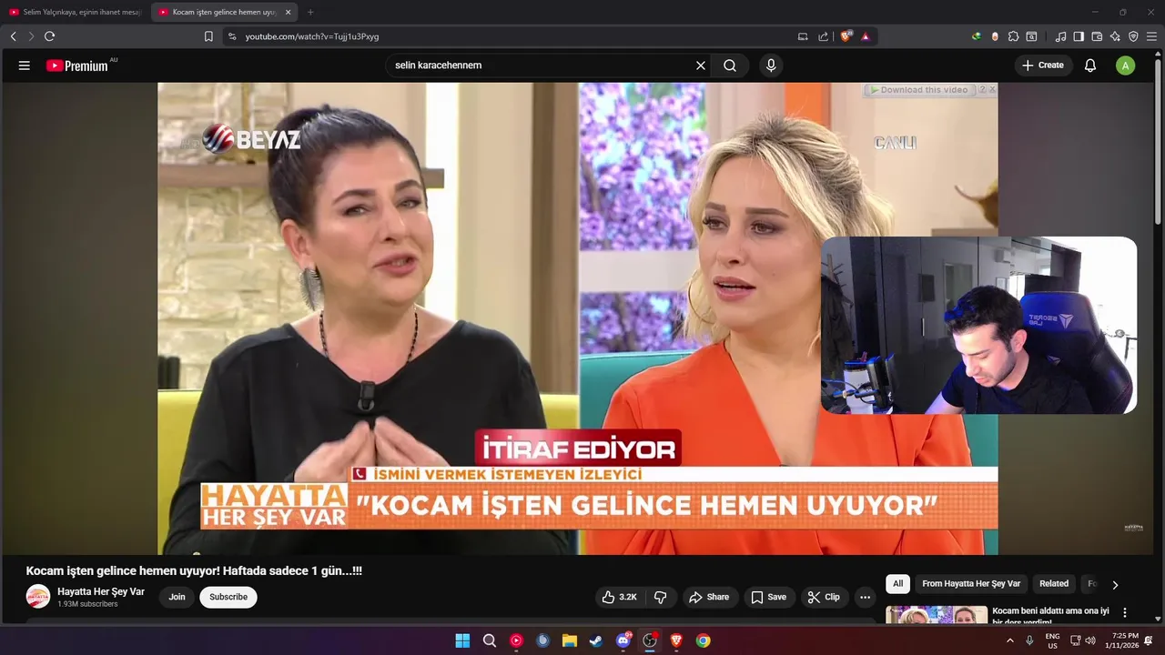Go back in browser history
Screen dimensions: 1165x655
[x=13, y=36]
